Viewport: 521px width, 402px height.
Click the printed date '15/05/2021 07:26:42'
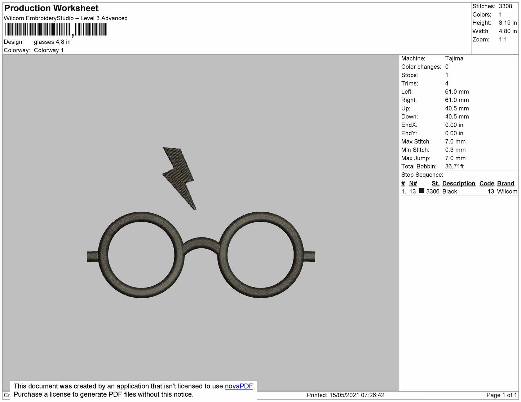357,395
